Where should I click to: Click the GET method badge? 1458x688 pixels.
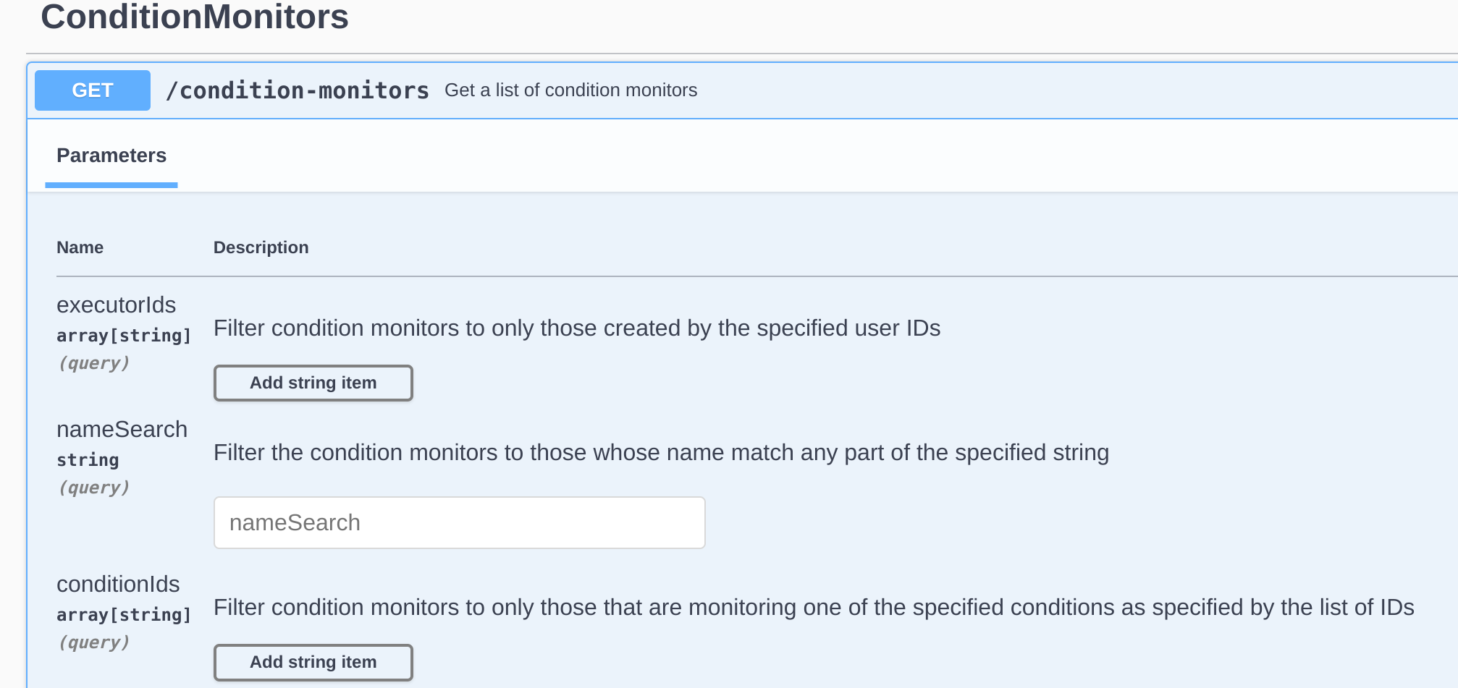(92, 90)
